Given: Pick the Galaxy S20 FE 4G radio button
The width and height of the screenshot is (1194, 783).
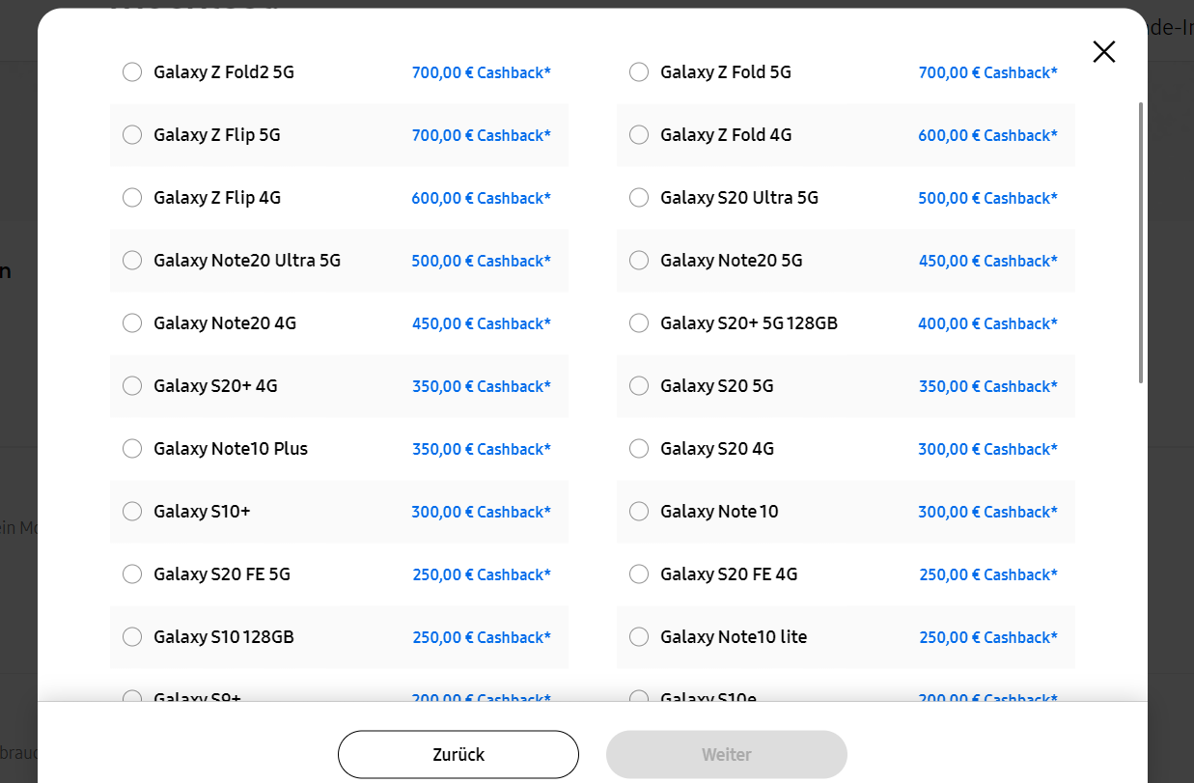Looking at the screenshot, I should coord(639,574).
